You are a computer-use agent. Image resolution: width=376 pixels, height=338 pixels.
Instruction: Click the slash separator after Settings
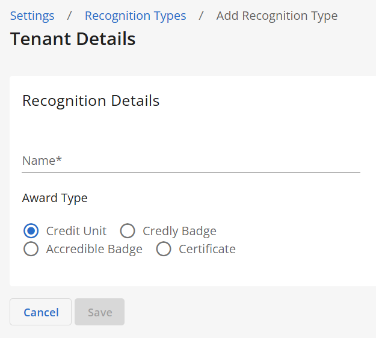pos(70,16)
